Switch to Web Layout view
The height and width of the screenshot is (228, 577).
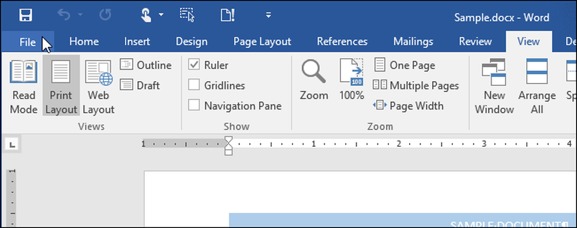pyautogui.click(x=98, y=88)
